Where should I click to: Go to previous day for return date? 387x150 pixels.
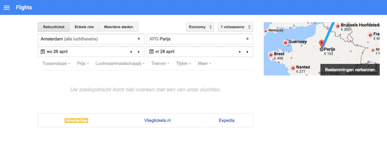tap(239, 52)
